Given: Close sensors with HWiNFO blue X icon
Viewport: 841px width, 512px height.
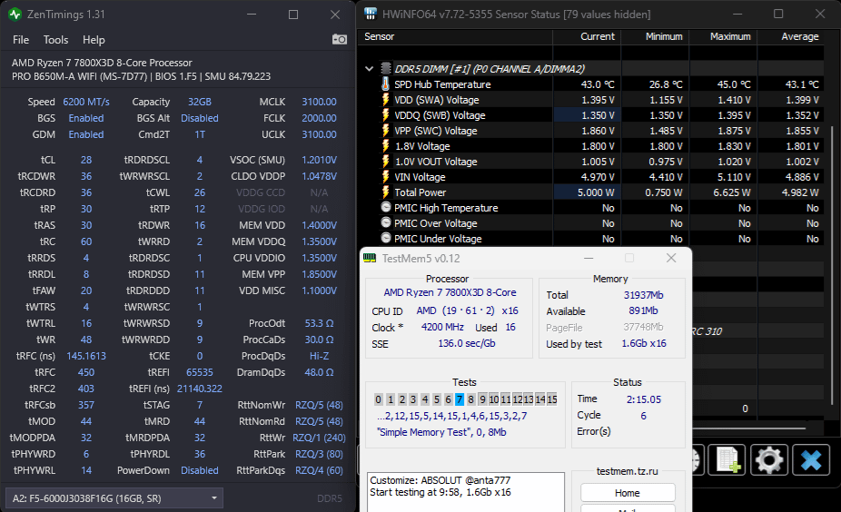Looking at the screenshot, I should [x=811, y=460].
